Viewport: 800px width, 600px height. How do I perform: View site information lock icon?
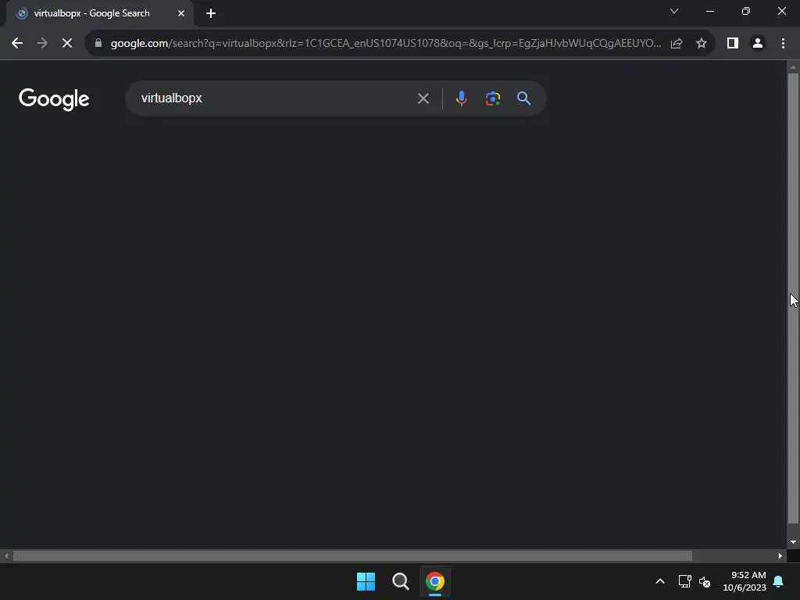pos(98,43)
